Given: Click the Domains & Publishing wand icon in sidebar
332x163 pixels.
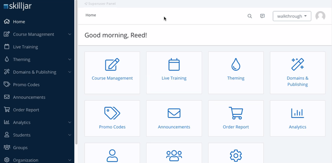Looking at the screenshot, I should point(7,72).
